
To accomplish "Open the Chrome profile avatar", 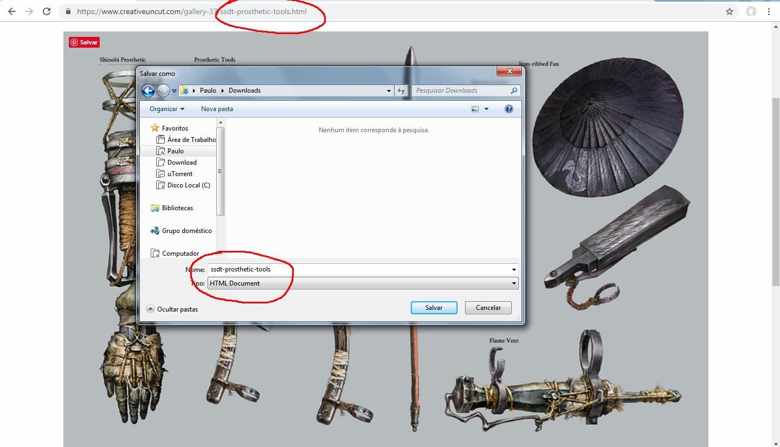I will tap(751, 11).
